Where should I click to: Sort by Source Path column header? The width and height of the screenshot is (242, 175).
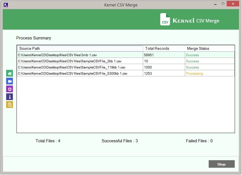tap(80, 49)
